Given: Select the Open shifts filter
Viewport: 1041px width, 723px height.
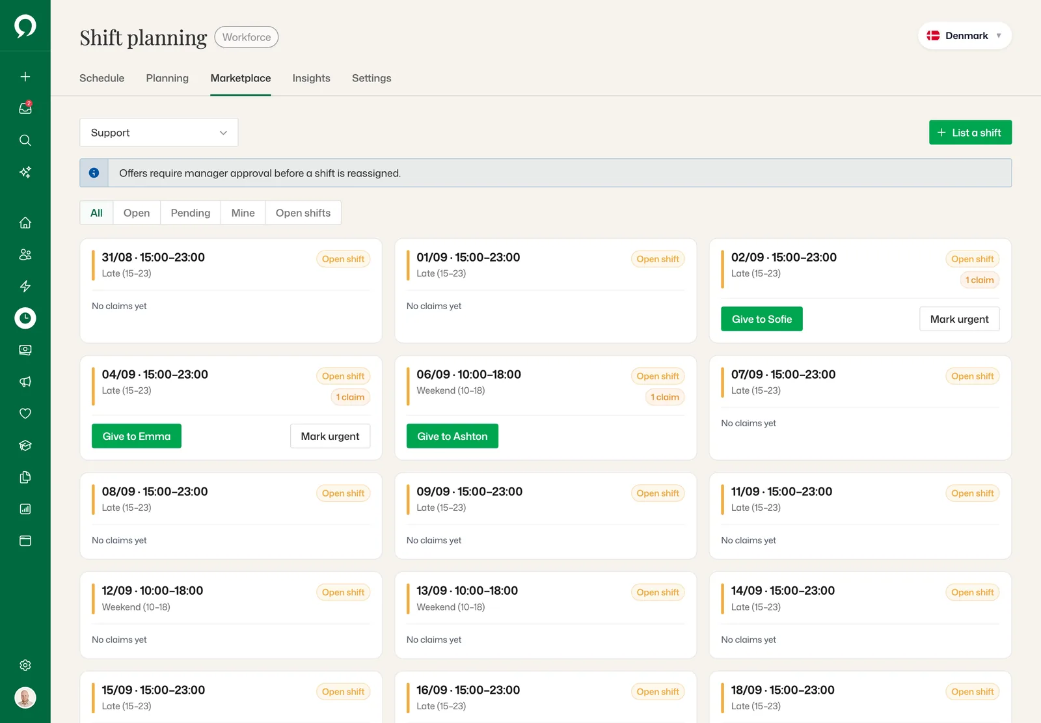Looking at the screenshot, I should (x=303, y=213).
